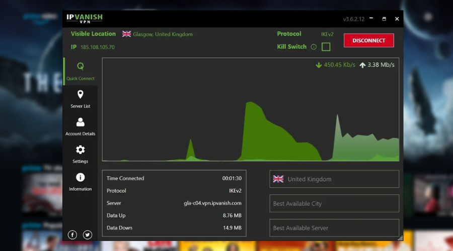Viewport: 453px width, 251px height.
Task: Click the Kill Switch label
Action: (291, 47)
